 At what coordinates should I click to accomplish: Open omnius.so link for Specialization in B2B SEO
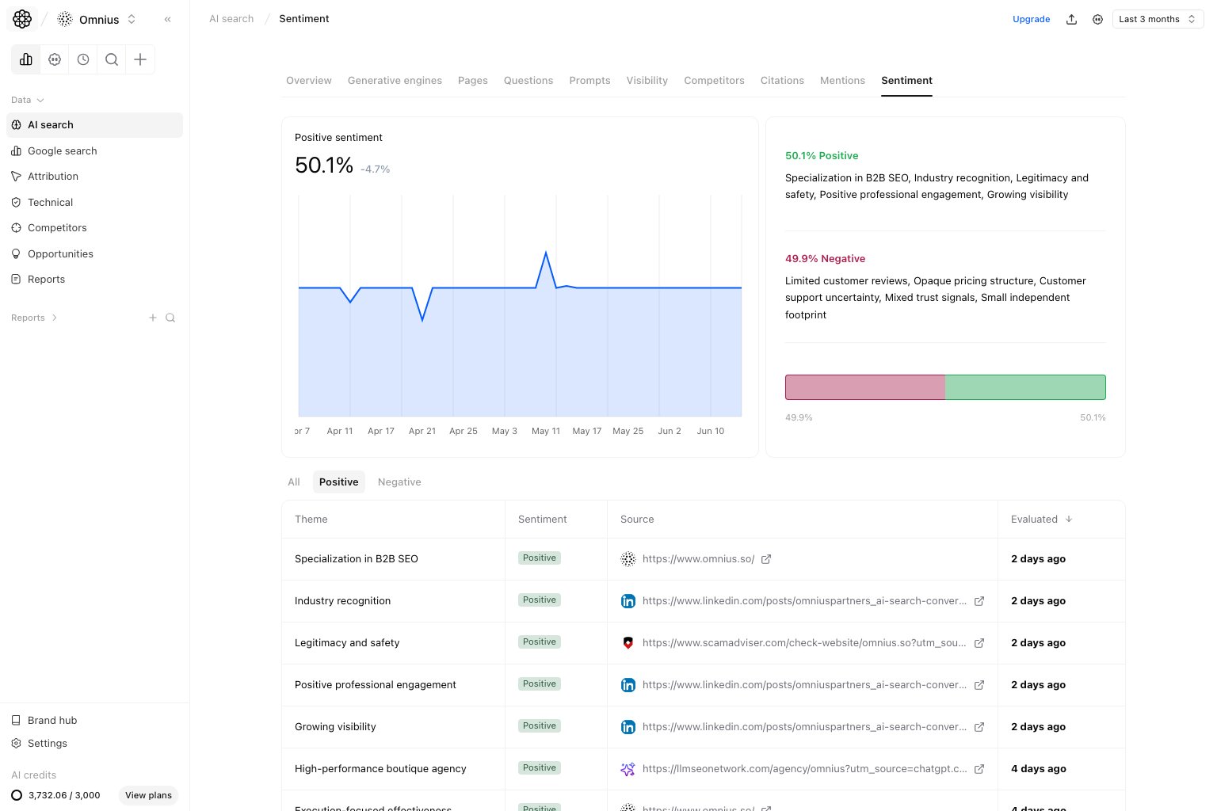[698, 559]
